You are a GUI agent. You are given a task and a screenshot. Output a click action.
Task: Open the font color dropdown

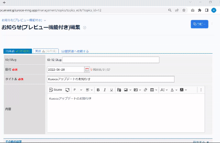174,90
